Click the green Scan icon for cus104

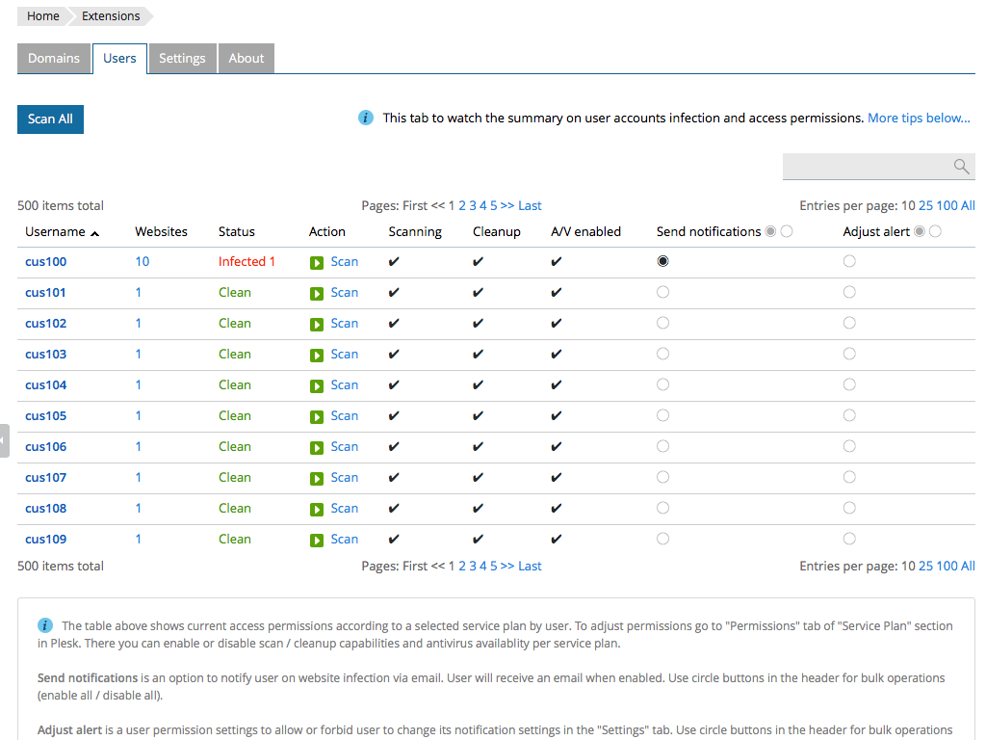(x=317, y=384)
